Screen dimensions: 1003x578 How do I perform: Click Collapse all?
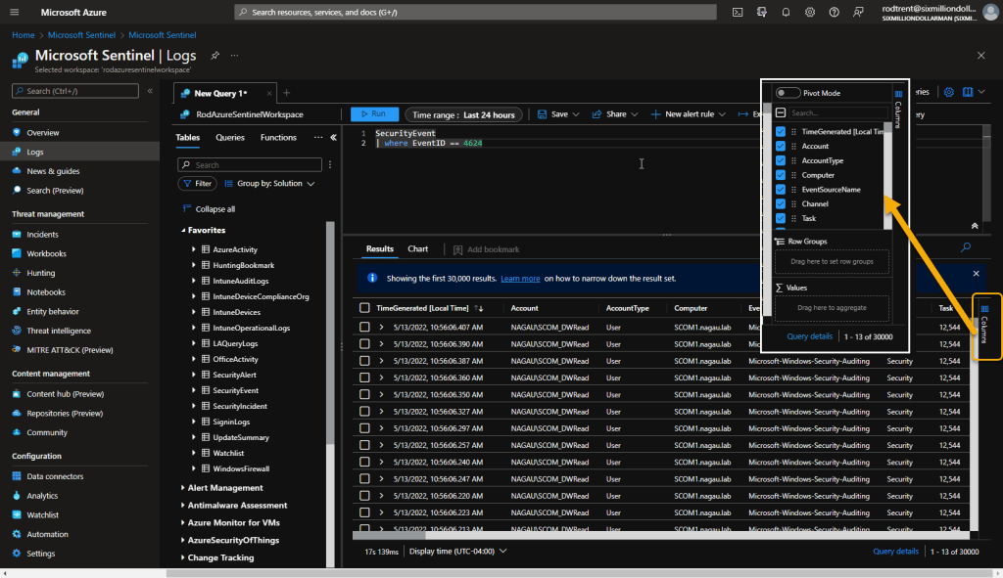[209, 209]
